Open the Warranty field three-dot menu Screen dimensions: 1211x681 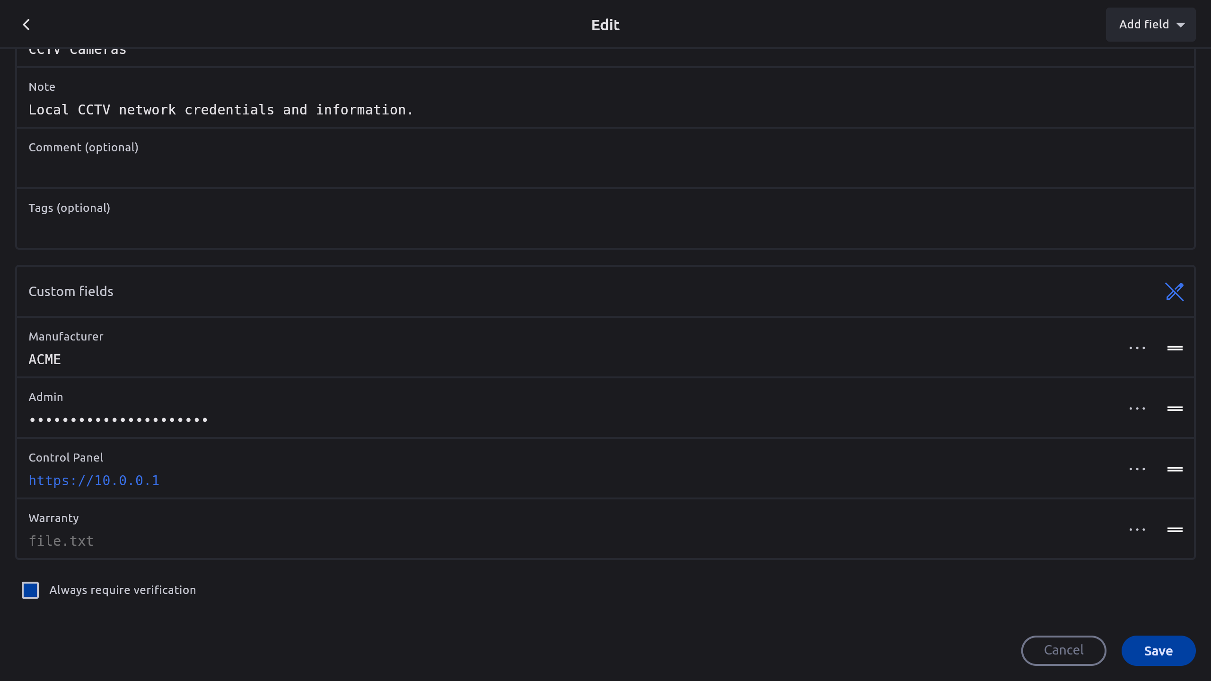pos(1137,530)
